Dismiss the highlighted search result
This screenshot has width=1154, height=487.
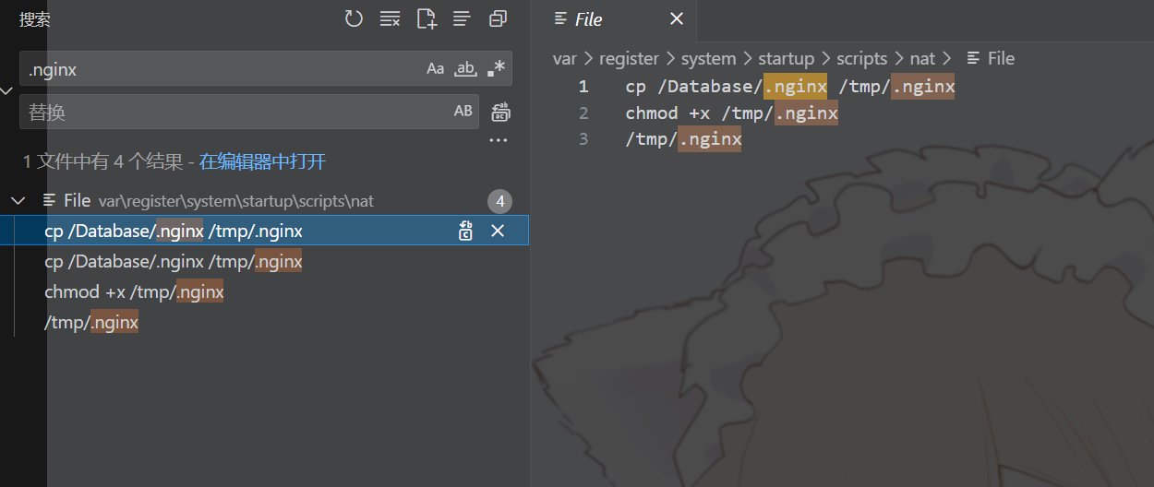pyautogui.click(x=498, y=232)
